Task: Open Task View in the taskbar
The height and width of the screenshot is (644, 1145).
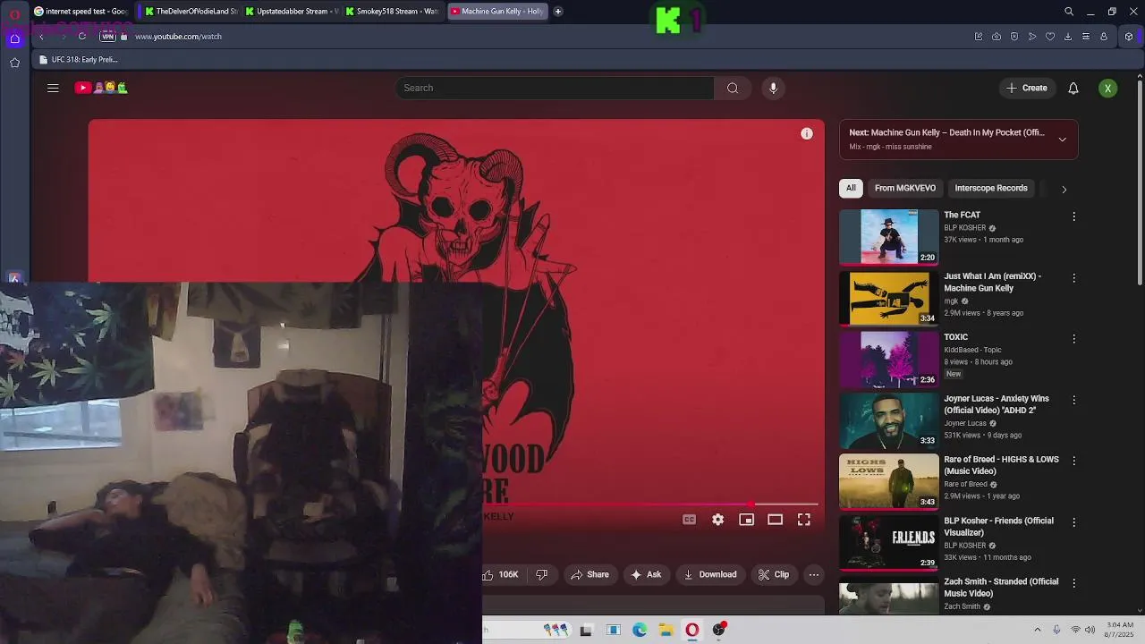Action: pos(586,630)
